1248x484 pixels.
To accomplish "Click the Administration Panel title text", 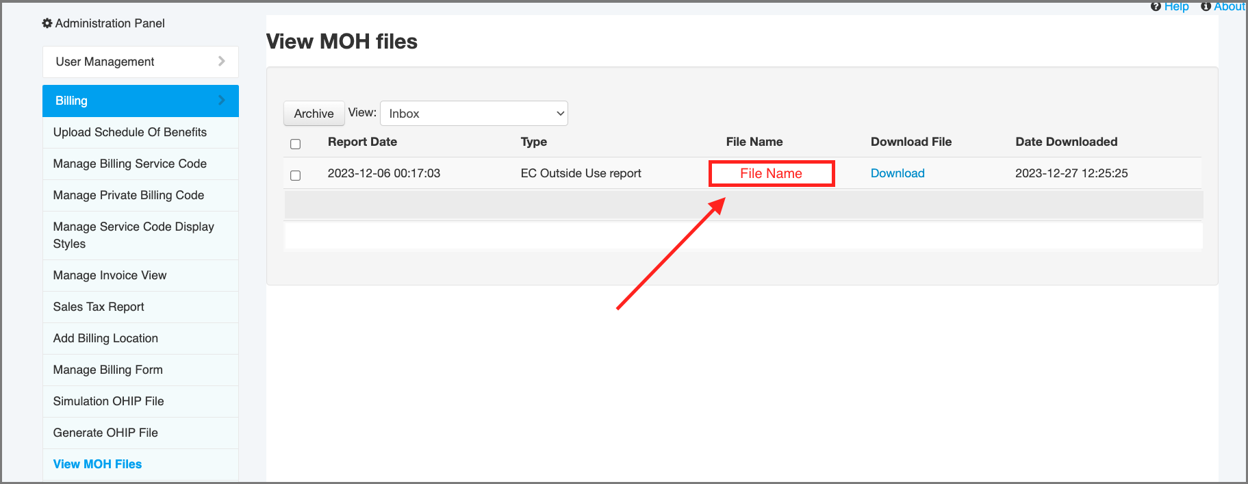I will [x=110, y=23].
